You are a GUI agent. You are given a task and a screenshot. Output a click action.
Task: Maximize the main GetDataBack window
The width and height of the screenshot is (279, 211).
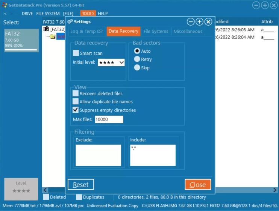tap(265, 5)
